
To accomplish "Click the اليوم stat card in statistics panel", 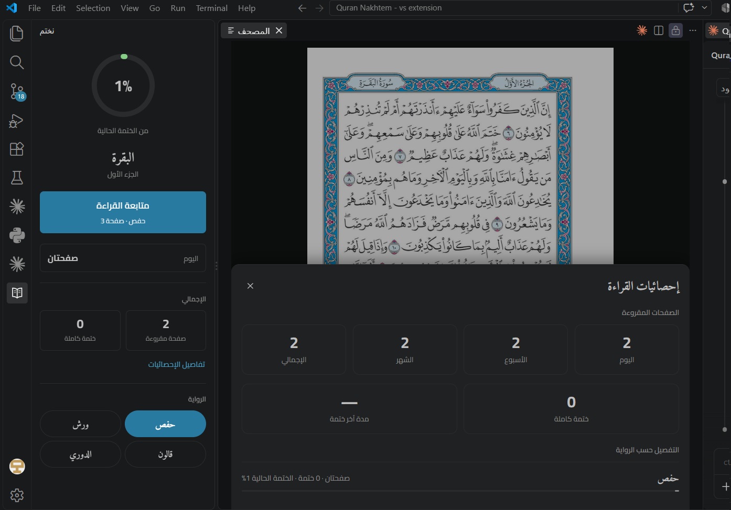I will coord(627,350).
